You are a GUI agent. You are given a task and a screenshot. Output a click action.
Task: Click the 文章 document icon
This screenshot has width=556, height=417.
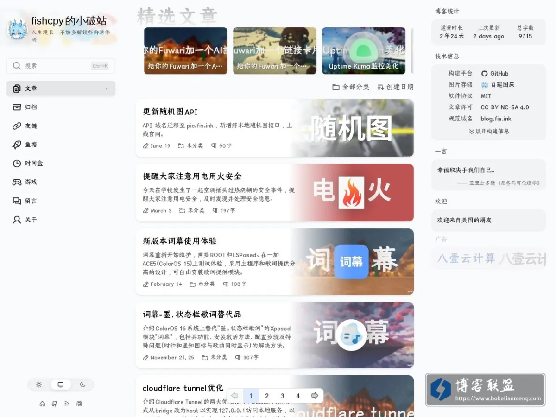click(17, 88)
